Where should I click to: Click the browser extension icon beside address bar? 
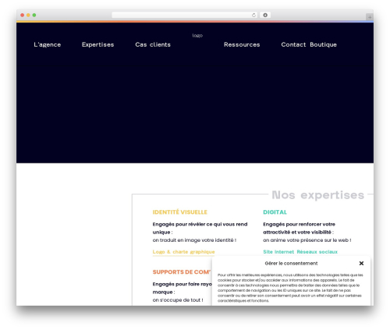pos(265,15)
